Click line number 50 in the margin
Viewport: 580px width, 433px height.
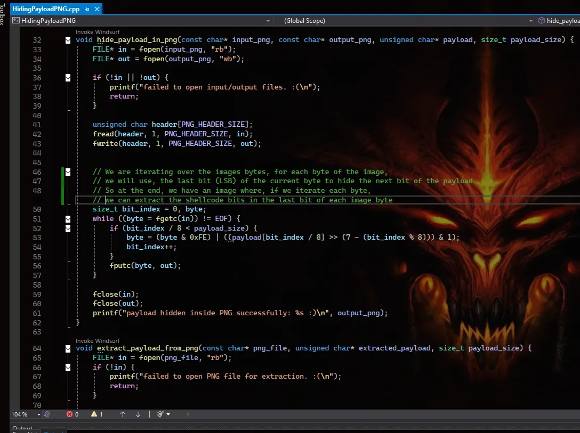(x=37, y=209)
